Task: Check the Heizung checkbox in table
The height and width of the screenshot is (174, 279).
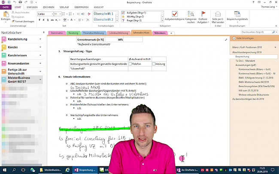Action: (154, 63)
